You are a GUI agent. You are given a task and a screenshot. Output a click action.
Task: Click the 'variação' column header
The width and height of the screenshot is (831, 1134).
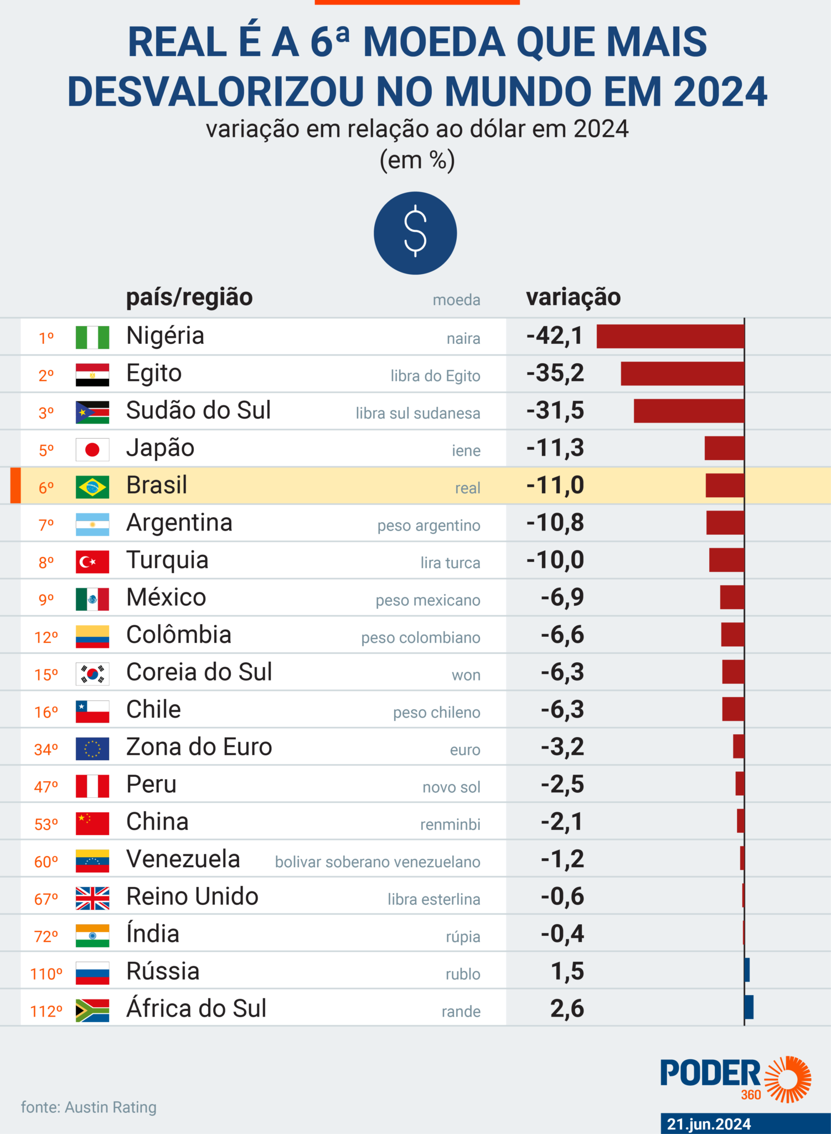click(x=573, y=297)
